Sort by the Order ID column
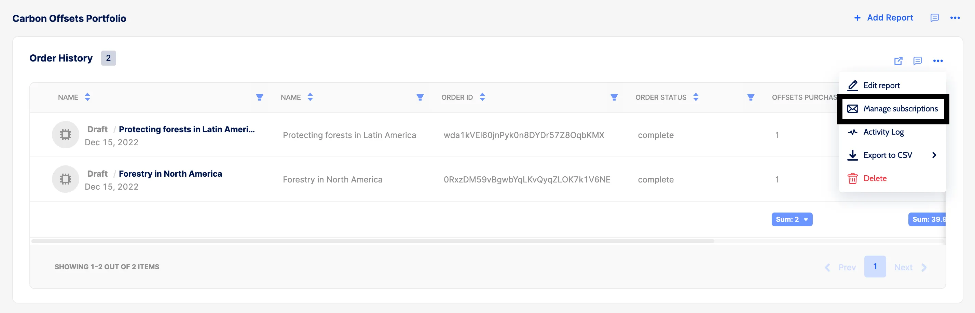Viewport: 975px width, 313px height. tap(482, 97)
